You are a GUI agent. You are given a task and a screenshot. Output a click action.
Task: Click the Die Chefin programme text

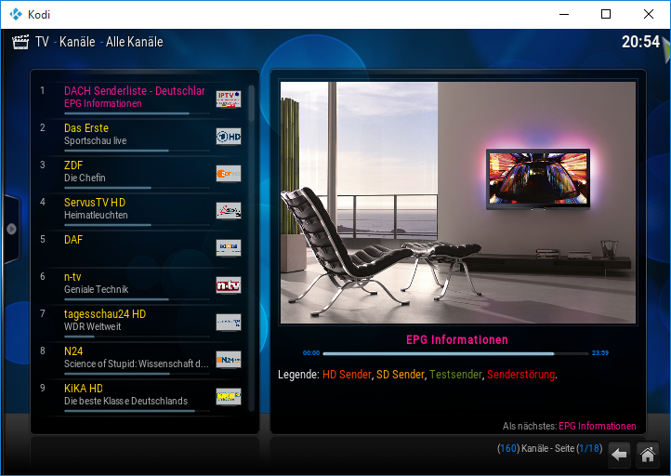pyautogui.click(x=85, y=178)
